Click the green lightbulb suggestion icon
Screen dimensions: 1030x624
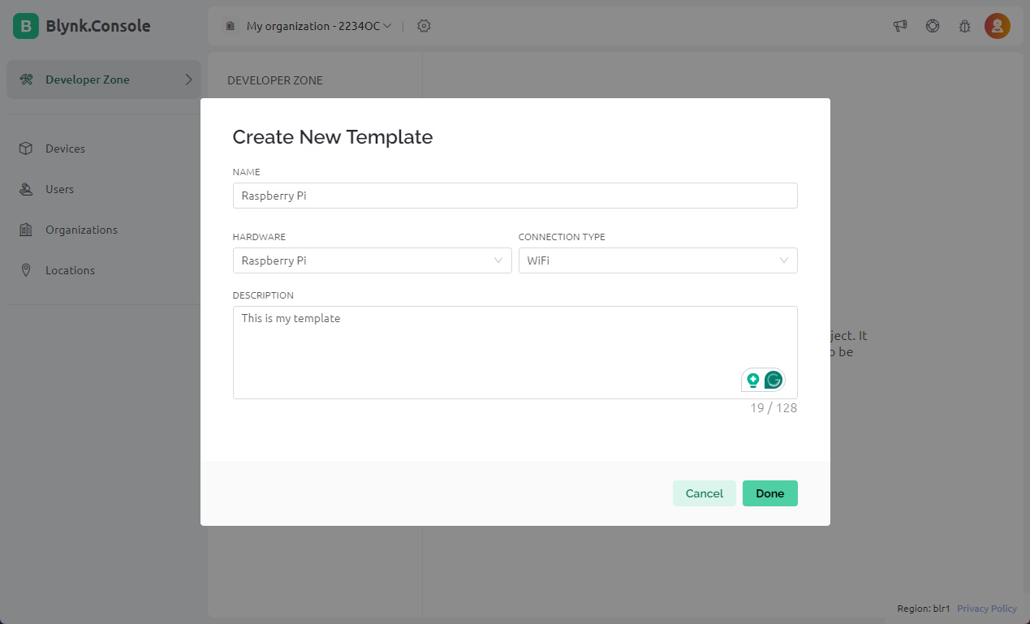[753, 380]
